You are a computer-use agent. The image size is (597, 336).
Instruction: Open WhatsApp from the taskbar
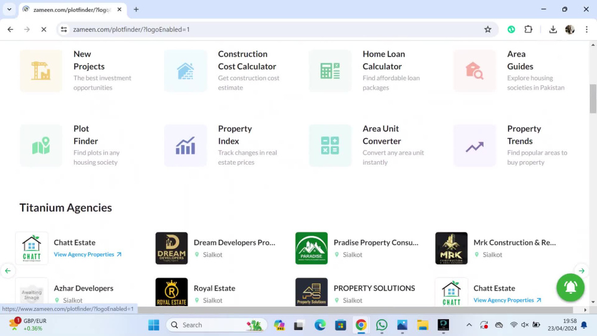coord(381,325)
